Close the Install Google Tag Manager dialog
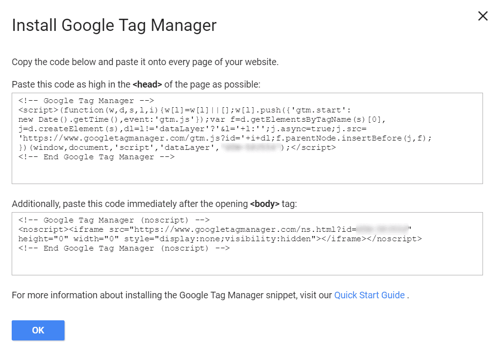This screenshot has height=347, width=497. coord(483,16)
